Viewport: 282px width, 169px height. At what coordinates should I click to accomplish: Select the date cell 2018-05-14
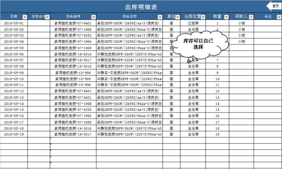(14, 103)
